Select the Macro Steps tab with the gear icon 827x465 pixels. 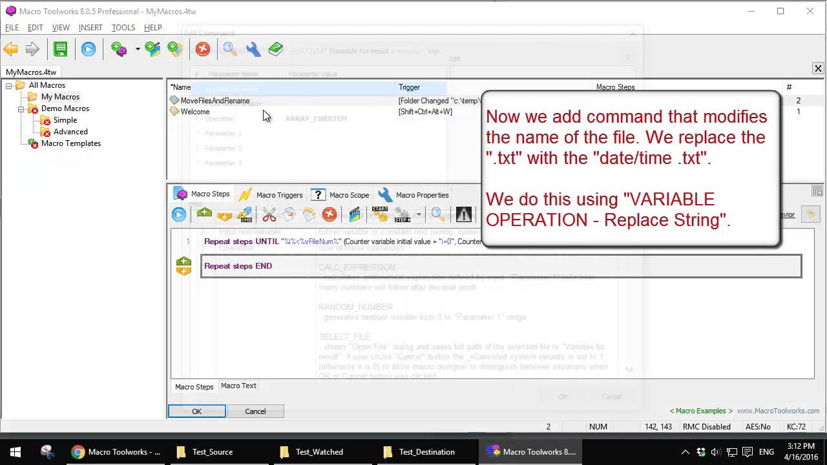click(202, 194)
